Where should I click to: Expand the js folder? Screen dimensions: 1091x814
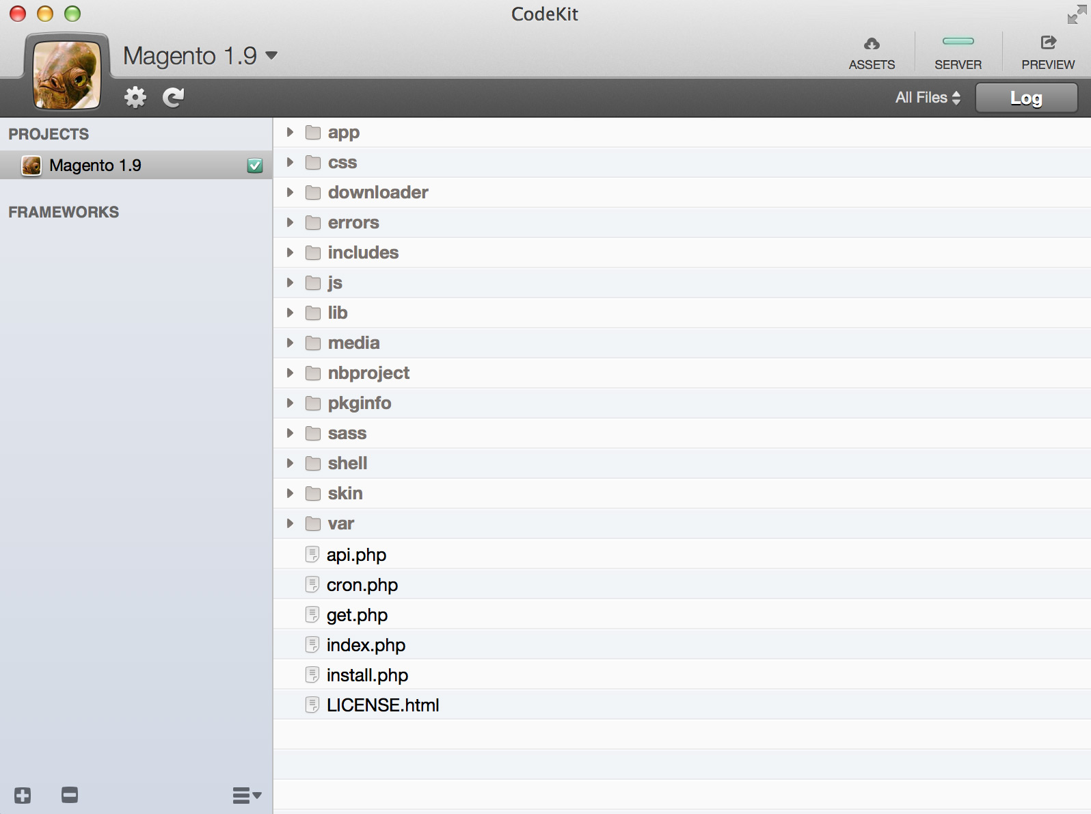click(x=290, y=283)
